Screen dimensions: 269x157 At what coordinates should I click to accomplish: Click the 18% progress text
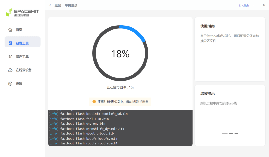coord(120,54)
